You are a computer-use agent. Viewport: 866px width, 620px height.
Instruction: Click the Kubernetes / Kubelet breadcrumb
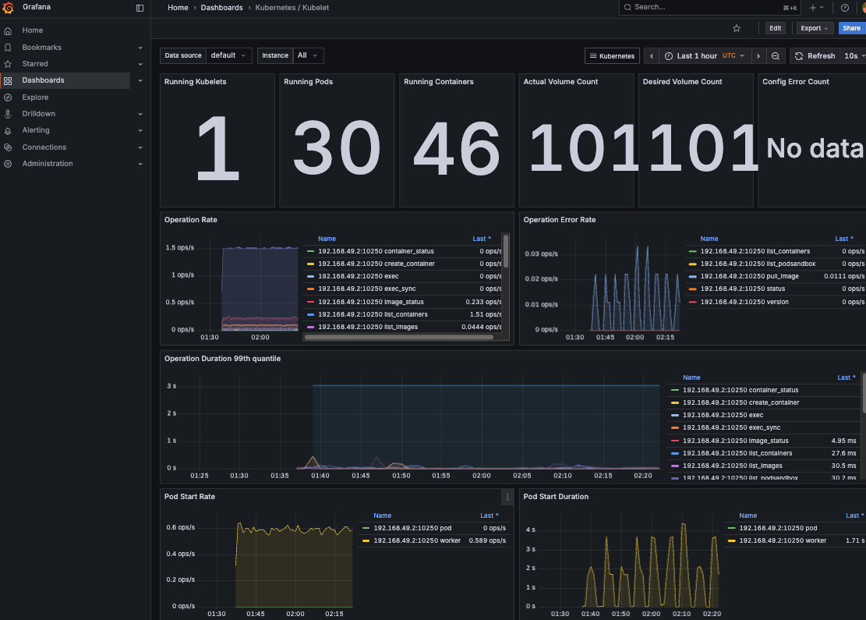292,8
